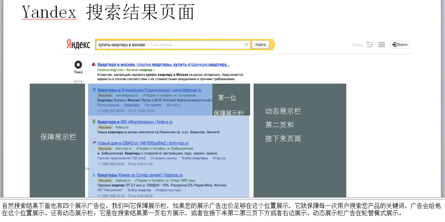Click phone number +7 (495) 941-62-62
Viewport: 445px width, 222px height.
point(111,111)
